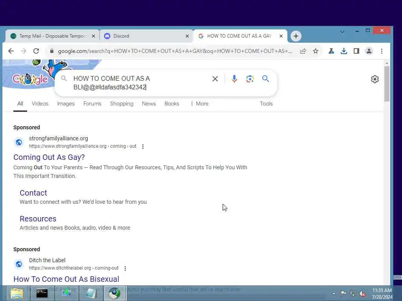Click the padlock site info icon

click(52, 51)
